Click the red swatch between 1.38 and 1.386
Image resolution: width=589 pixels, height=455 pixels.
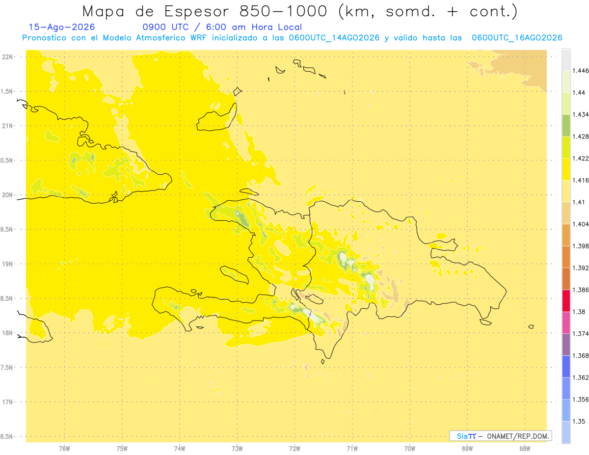[x=565, y=300]
